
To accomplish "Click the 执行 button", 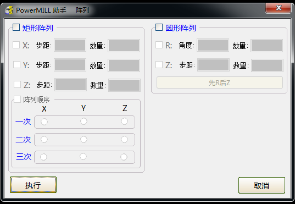I will point(33,185).
